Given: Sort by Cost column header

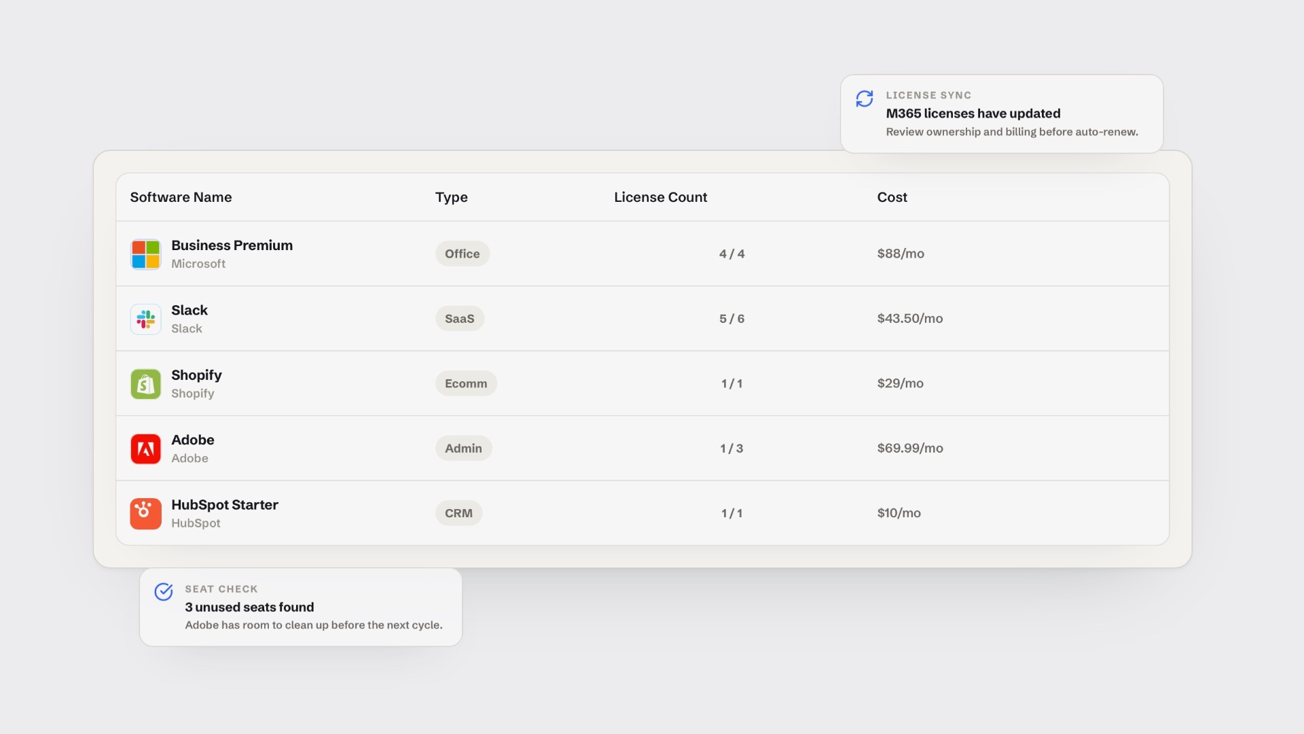Looking at the screenshot, I should 892,197.
